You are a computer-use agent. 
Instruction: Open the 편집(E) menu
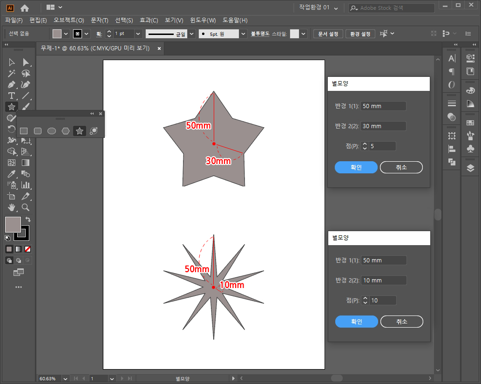pos(38,20)
